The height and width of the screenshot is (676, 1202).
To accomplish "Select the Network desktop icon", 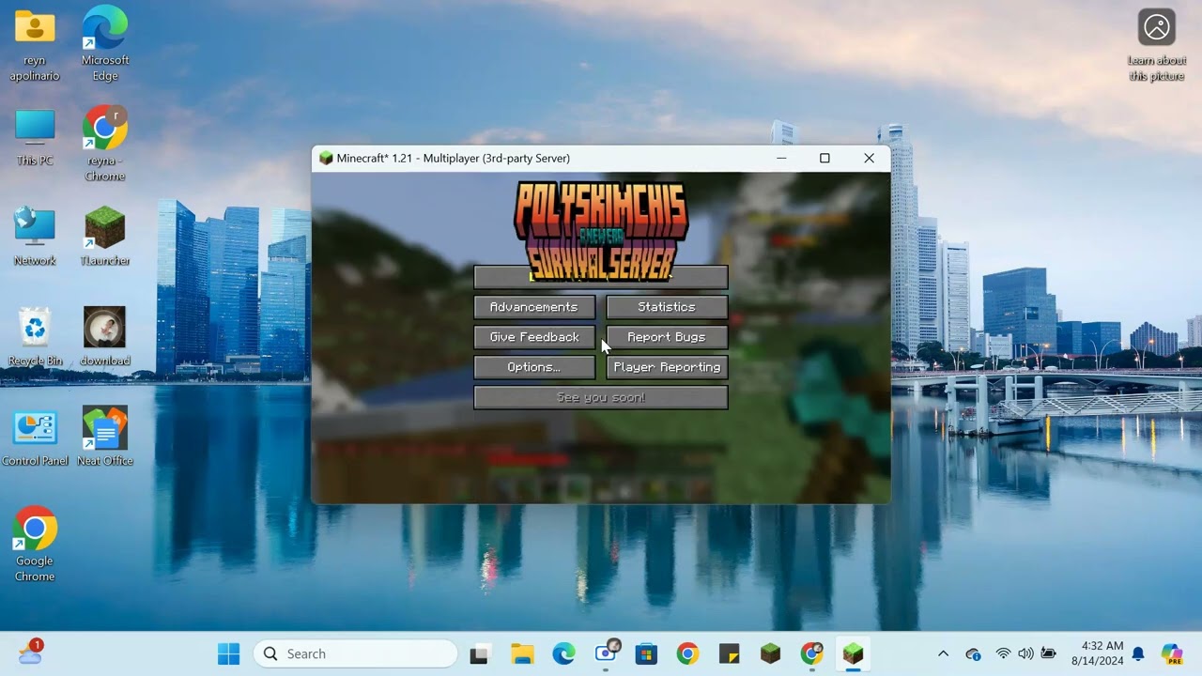I will coord(35,238).
